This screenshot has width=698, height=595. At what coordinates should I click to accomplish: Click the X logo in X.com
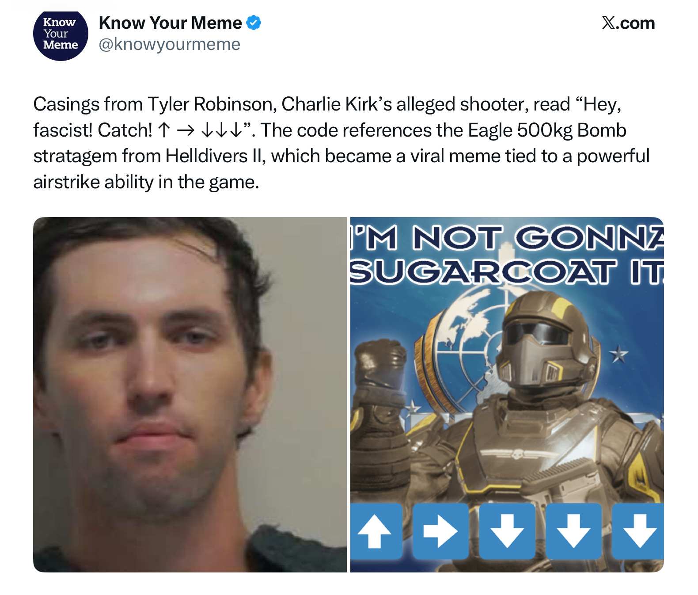click(609, 23)
